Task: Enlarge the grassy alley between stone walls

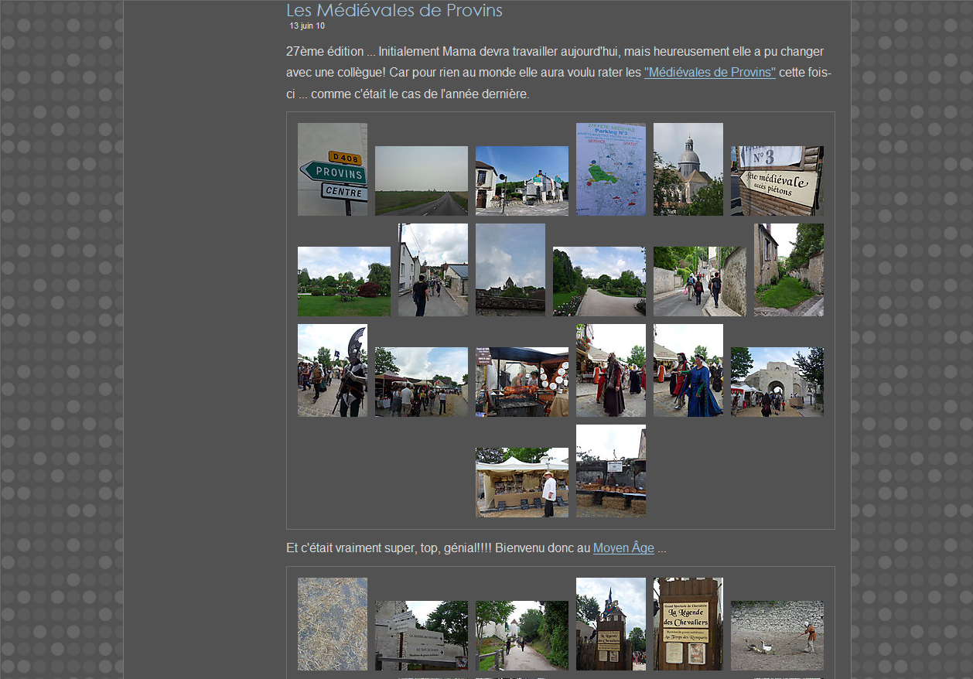Action: point(789,270)
